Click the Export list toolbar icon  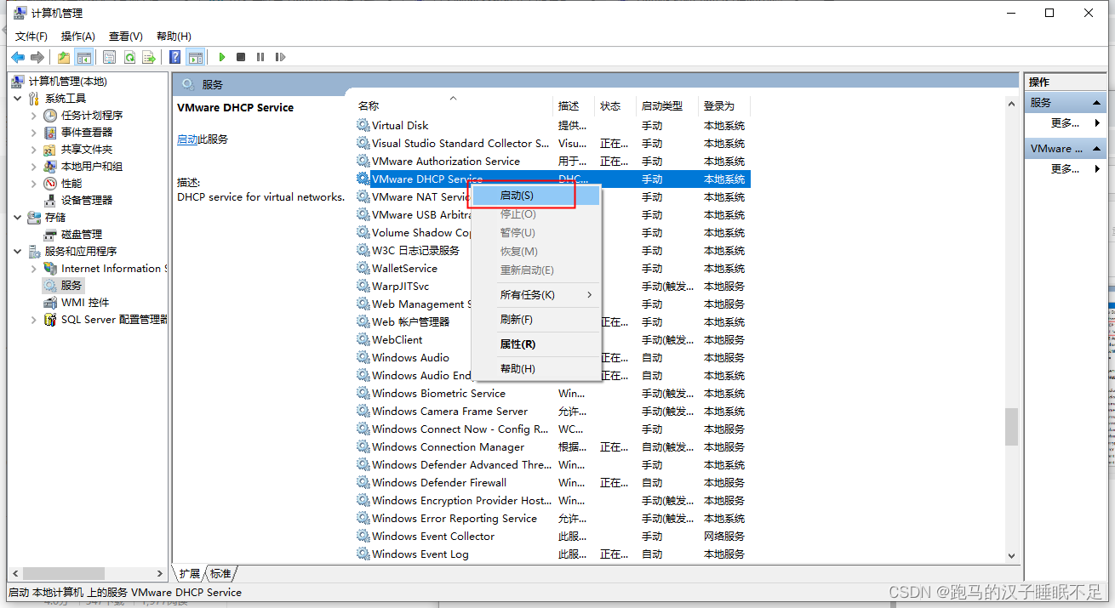[x=149, y=57]
